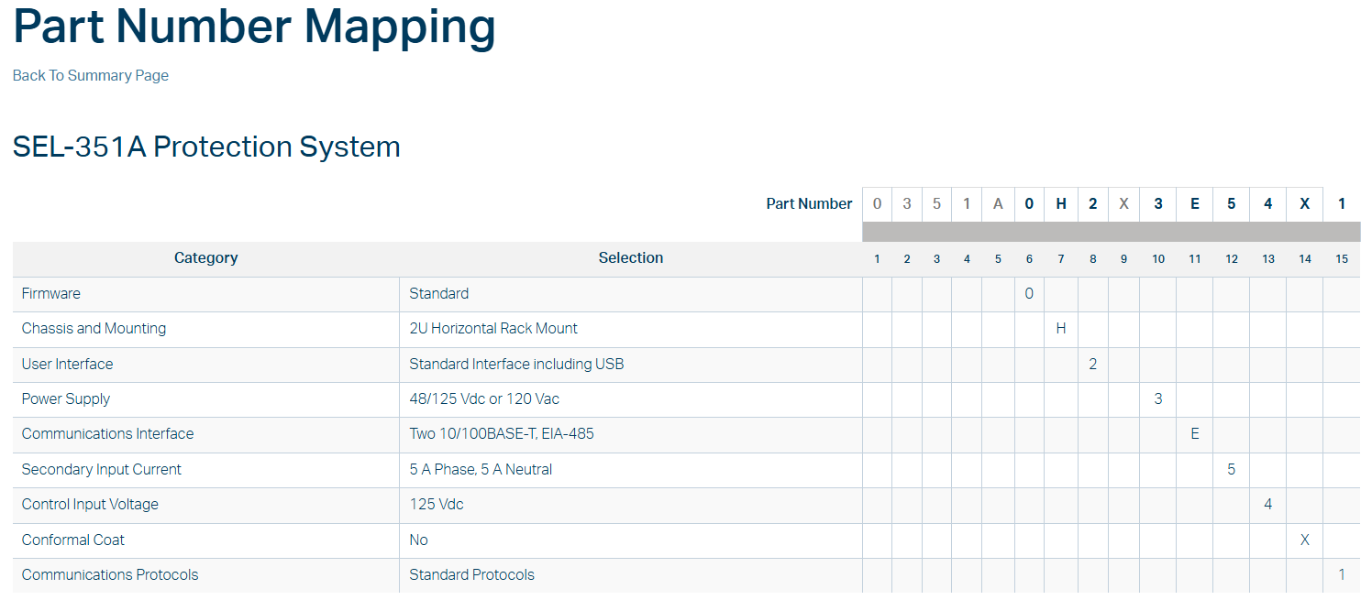Click the Control Input Voltage category cell

coord(206,505)
